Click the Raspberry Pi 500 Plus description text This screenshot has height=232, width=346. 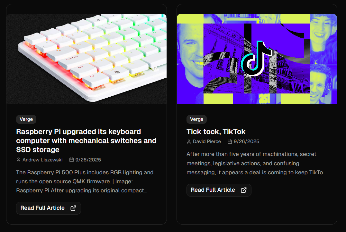point(85,181)
